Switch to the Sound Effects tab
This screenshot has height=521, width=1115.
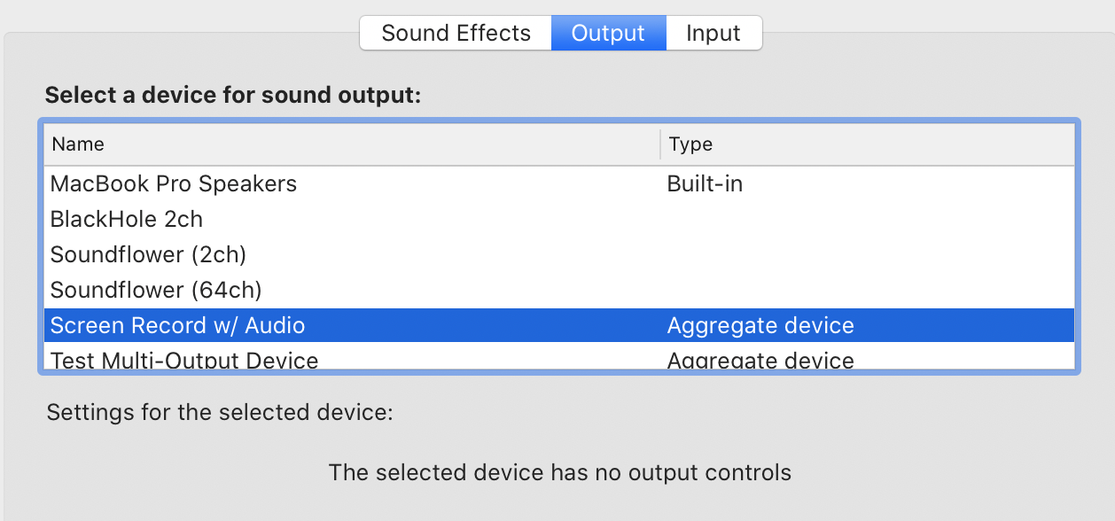click(456, 34)
